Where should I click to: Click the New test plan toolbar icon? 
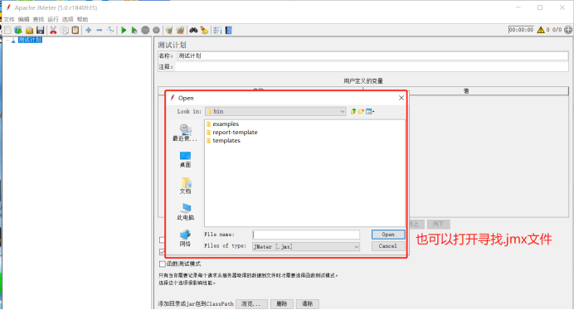click(x=7, y=30)
